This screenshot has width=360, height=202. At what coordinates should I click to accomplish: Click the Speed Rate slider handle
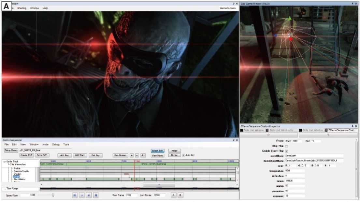tap(53, 195)
